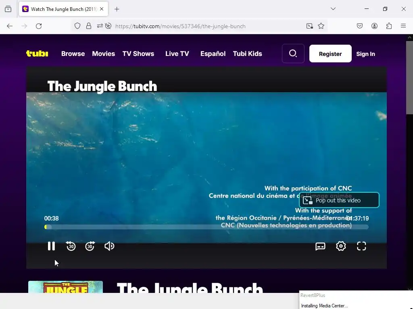View site security lock information
This screenshot has width=413, height=309.
[x=89, y=26]
